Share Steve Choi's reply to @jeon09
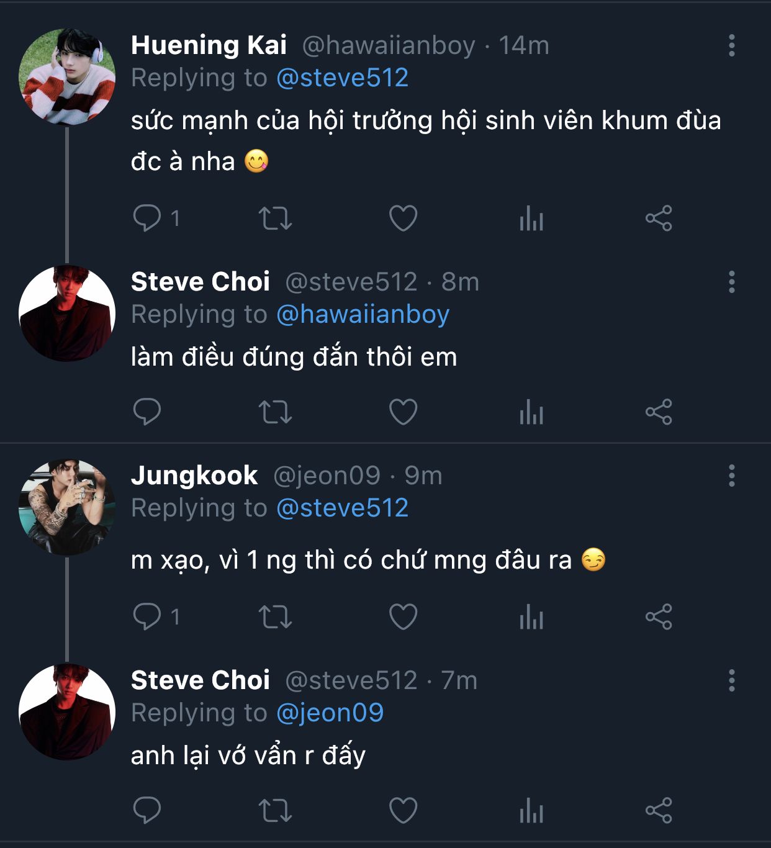The height and width of the screenshot is (848, 771). coord(659,811)
